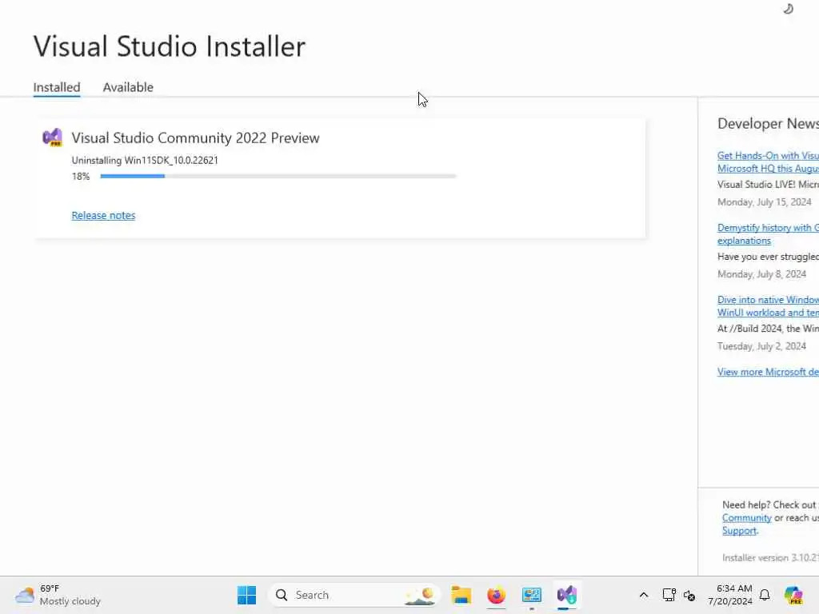Screen dimensions: 819x614
Task: Open the Release notes link
Action: click(x=103, y=215)
